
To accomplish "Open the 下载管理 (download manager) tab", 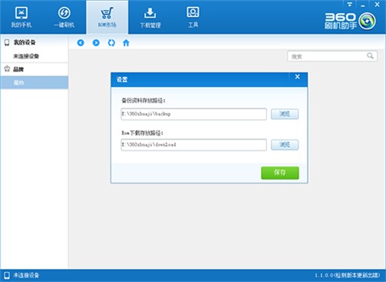I will (x=150, y=17).
